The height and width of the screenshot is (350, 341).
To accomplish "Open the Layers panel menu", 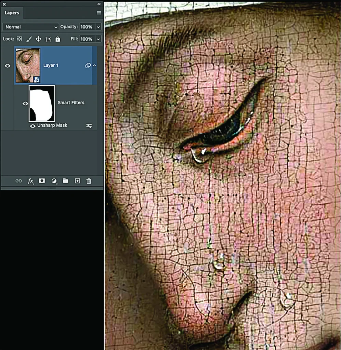I will (x=99, y=13).
